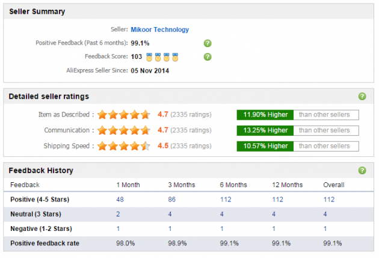Click the Item as Described star rating
The image size is (379, 258).
[124, 114]
